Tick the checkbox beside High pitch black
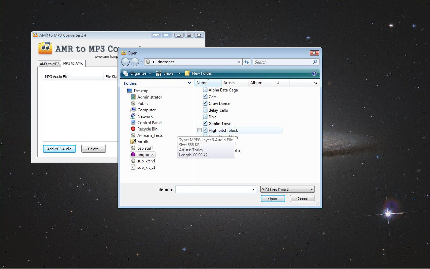 pyautogui.click(x=199, y=130)
